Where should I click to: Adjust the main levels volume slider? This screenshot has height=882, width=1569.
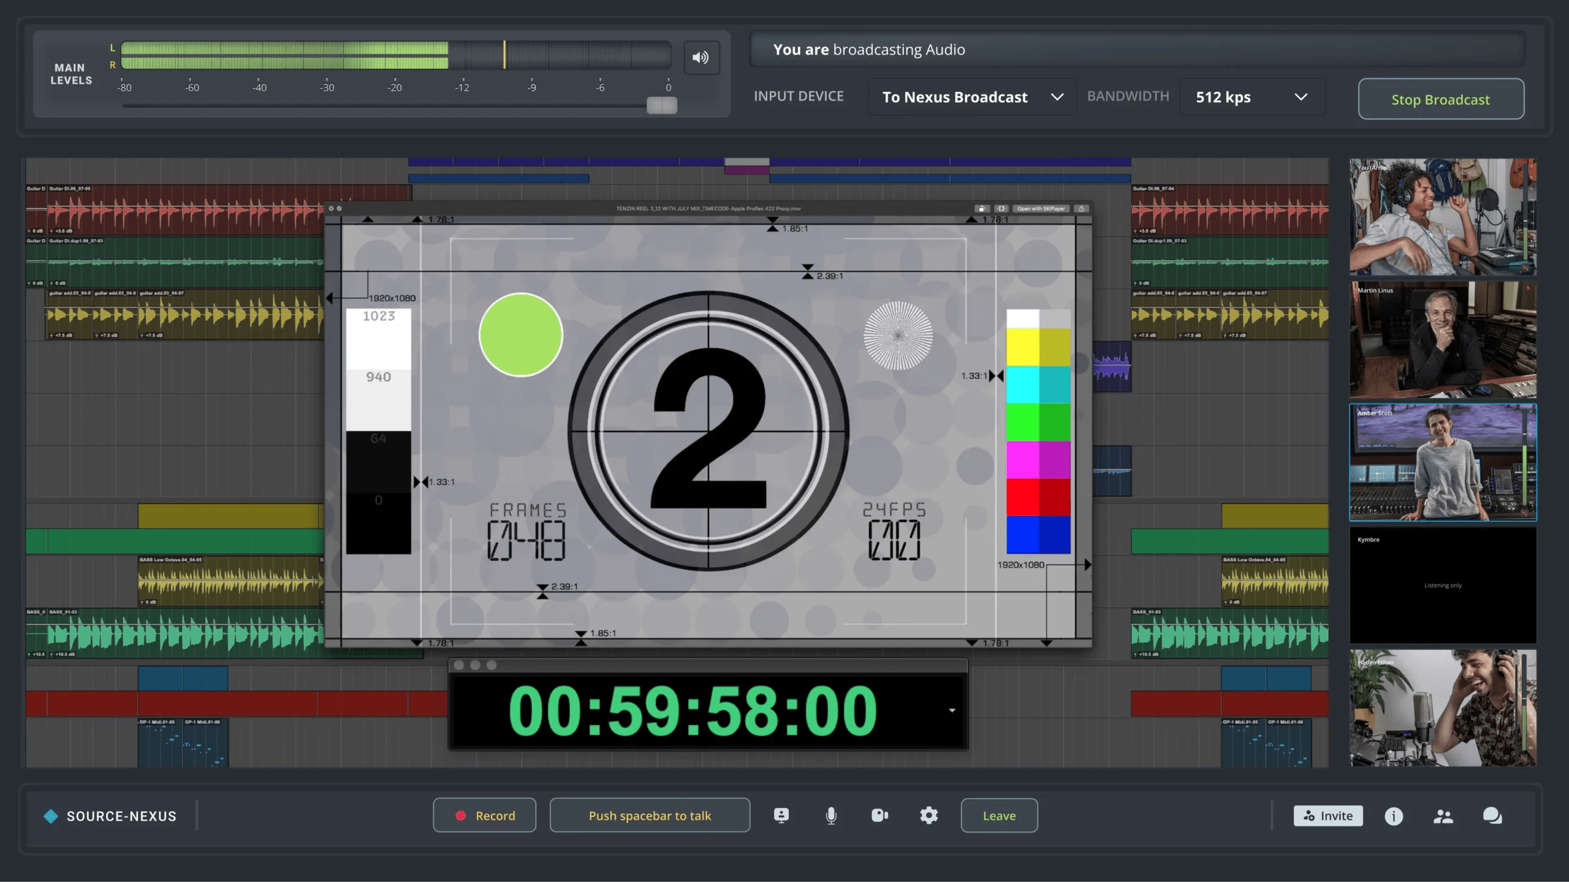click(661, 105)
